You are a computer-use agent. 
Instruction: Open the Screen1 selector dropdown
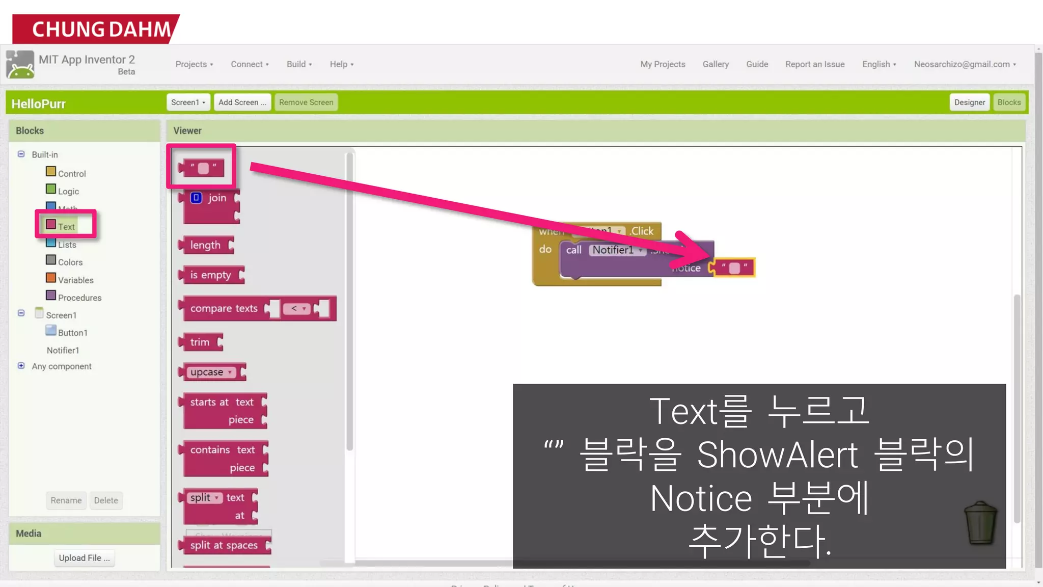188,102
